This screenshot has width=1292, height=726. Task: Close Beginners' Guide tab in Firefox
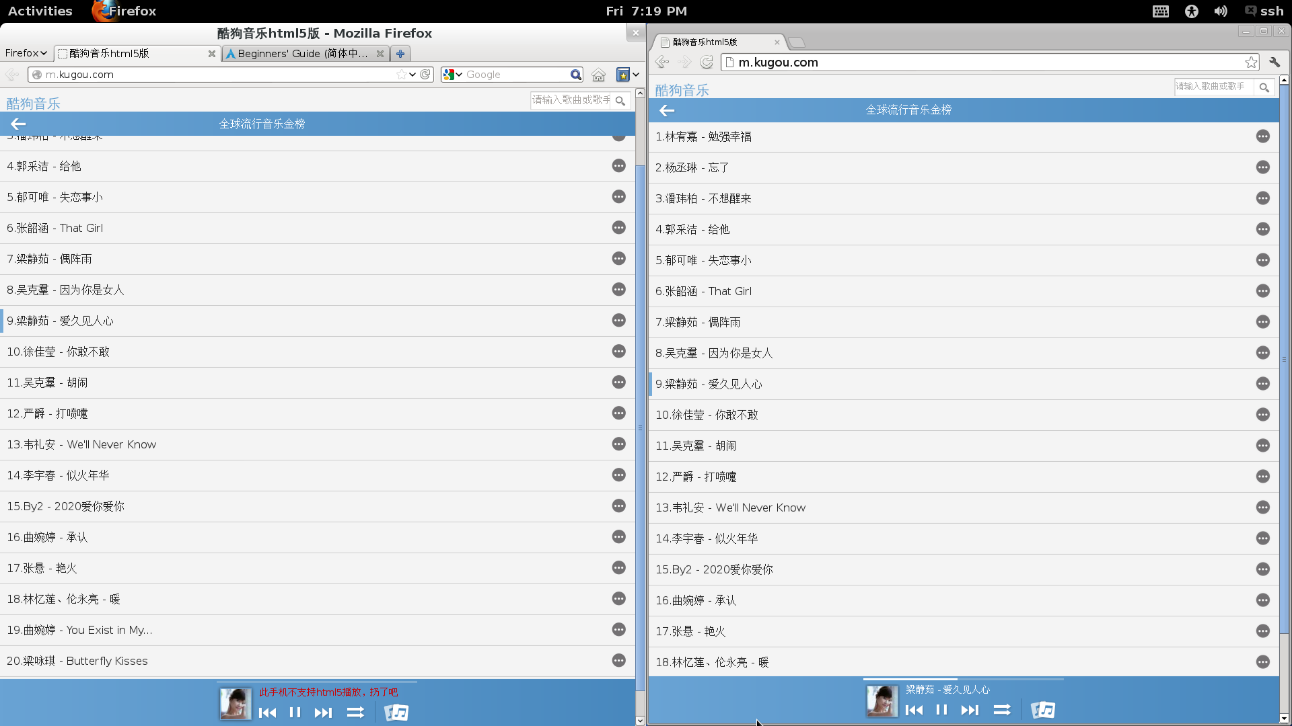[x=380, y=54]
